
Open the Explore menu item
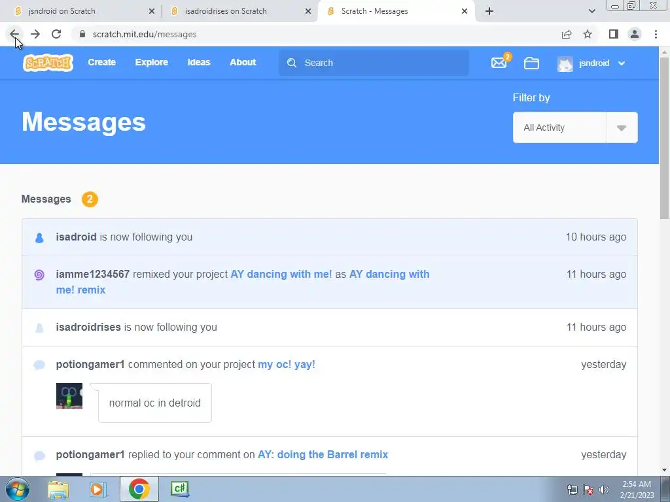[x=151, y=62]
